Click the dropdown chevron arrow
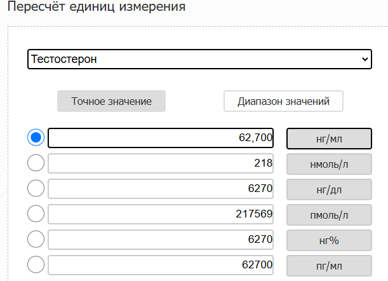The width and height of the screenshot is (388, 281). 365,59
